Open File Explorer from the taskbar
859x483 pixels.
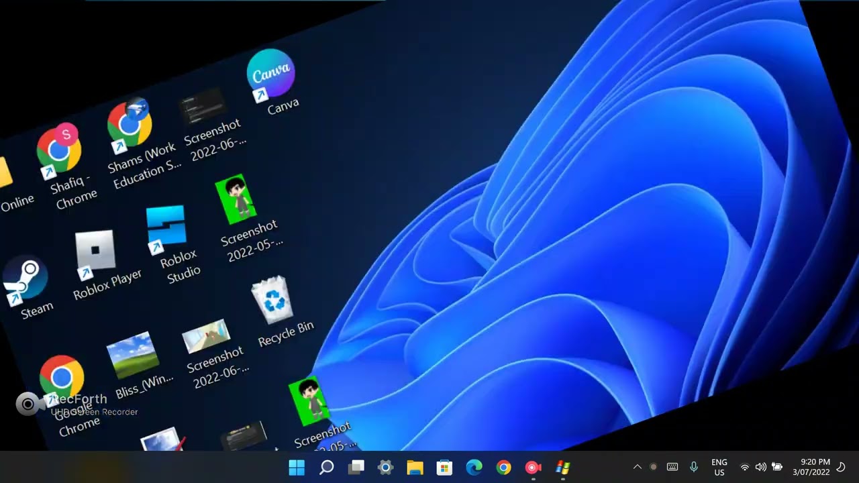[415, 468]
